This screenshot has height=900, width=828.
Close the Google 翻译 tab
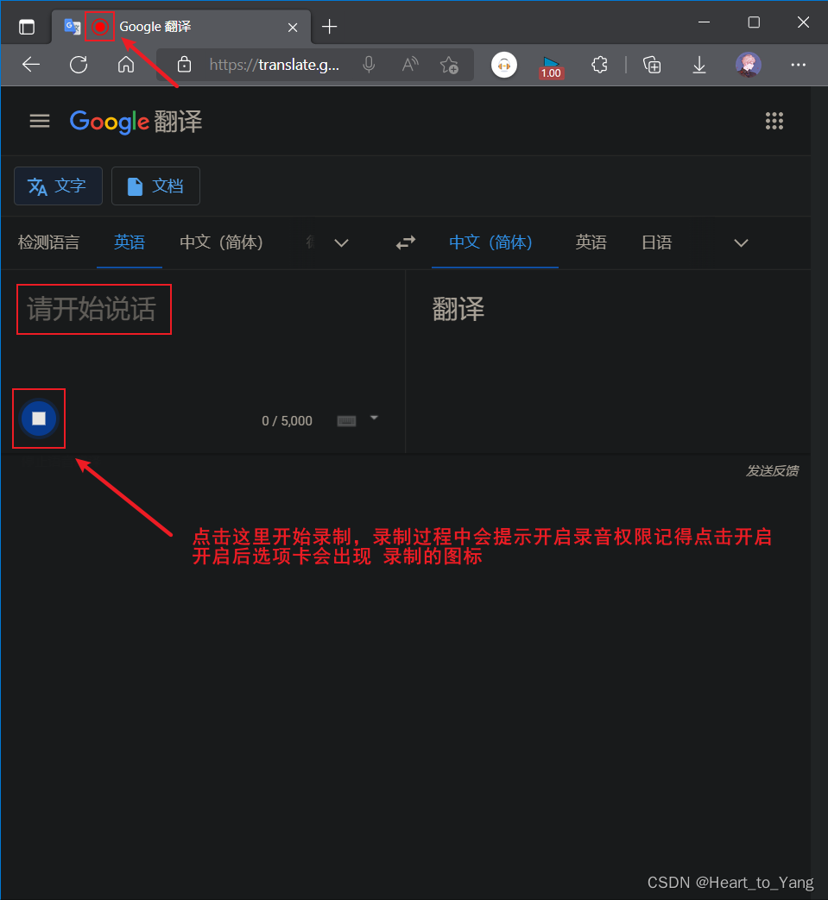293,27
